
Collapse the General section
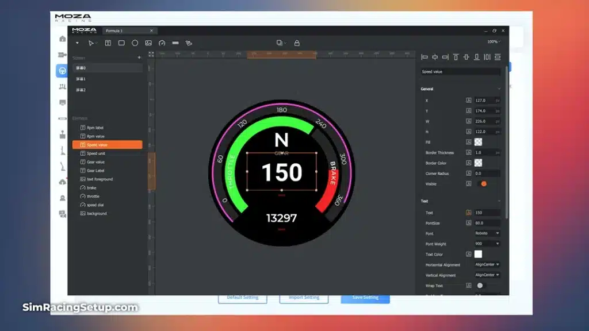click(x=499, y=89)
